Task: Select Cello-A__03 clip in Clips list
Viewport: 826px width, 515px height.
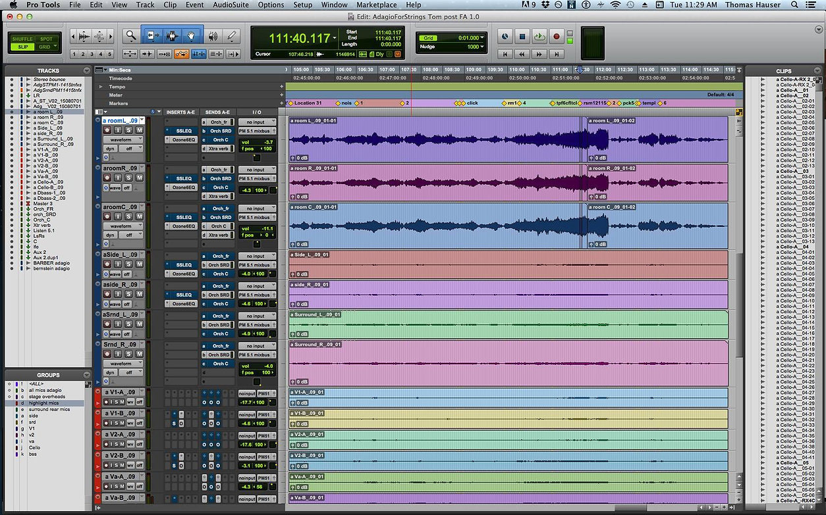Action: 793,172
